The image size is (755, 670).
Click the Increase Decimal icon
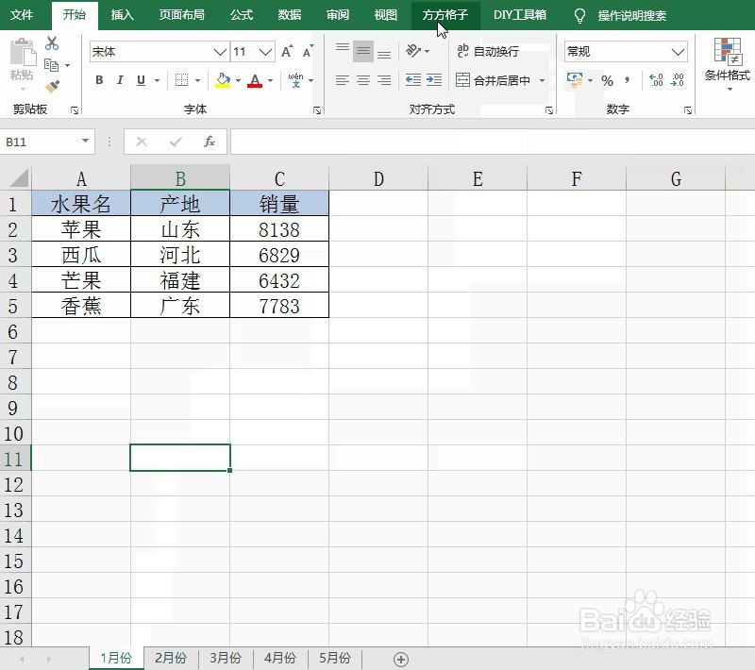655,83
